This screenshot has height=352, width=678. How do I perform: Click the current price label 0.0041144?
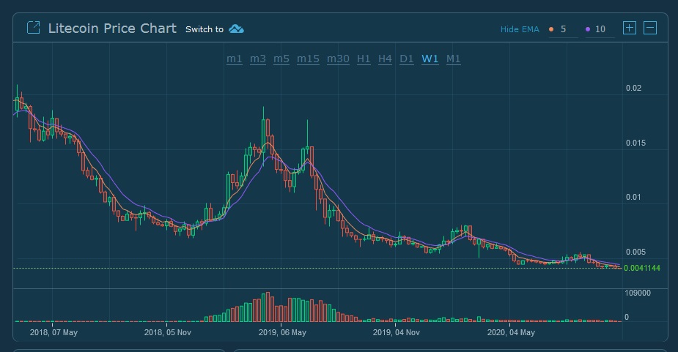pos(641,269)
